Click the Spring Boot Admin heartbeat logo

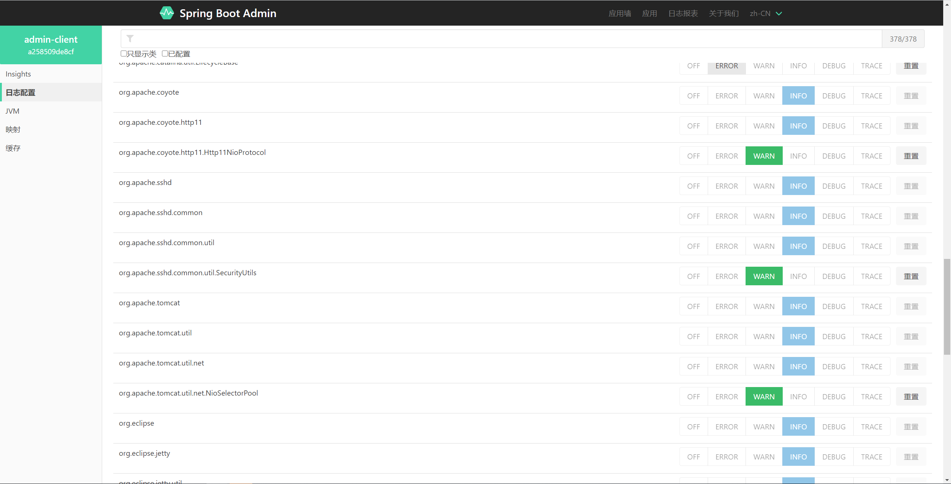click(x=167, y=13)
